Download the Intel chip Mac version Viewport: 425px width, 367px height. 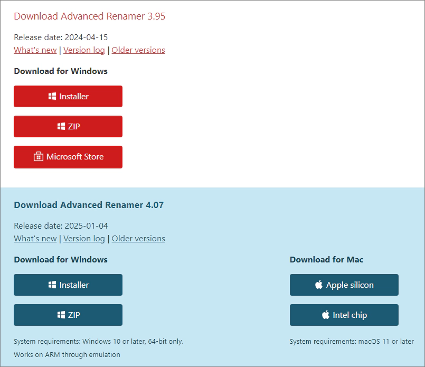coord(344,315)
